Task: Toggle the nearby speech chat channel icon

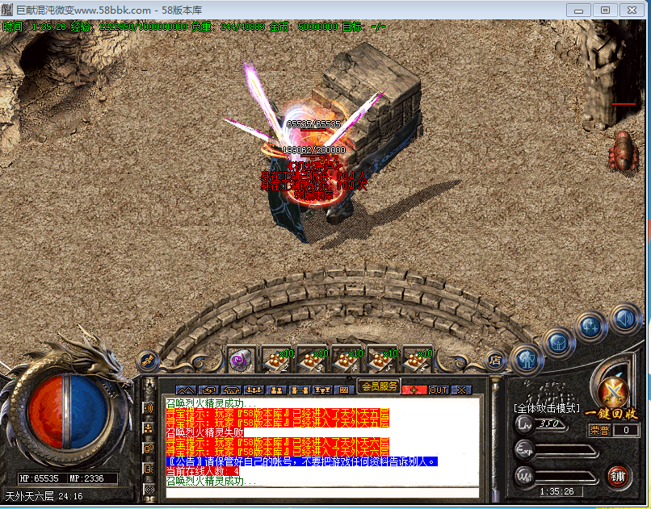Action: [149, 408]
